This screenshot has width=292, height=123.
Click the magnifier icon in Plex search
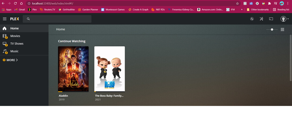(28, 19)
